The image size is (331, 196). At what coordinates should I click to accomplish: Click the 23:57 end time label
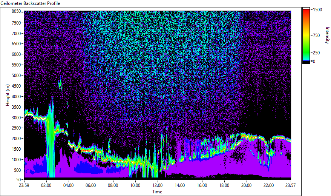[x=291, y=185]
